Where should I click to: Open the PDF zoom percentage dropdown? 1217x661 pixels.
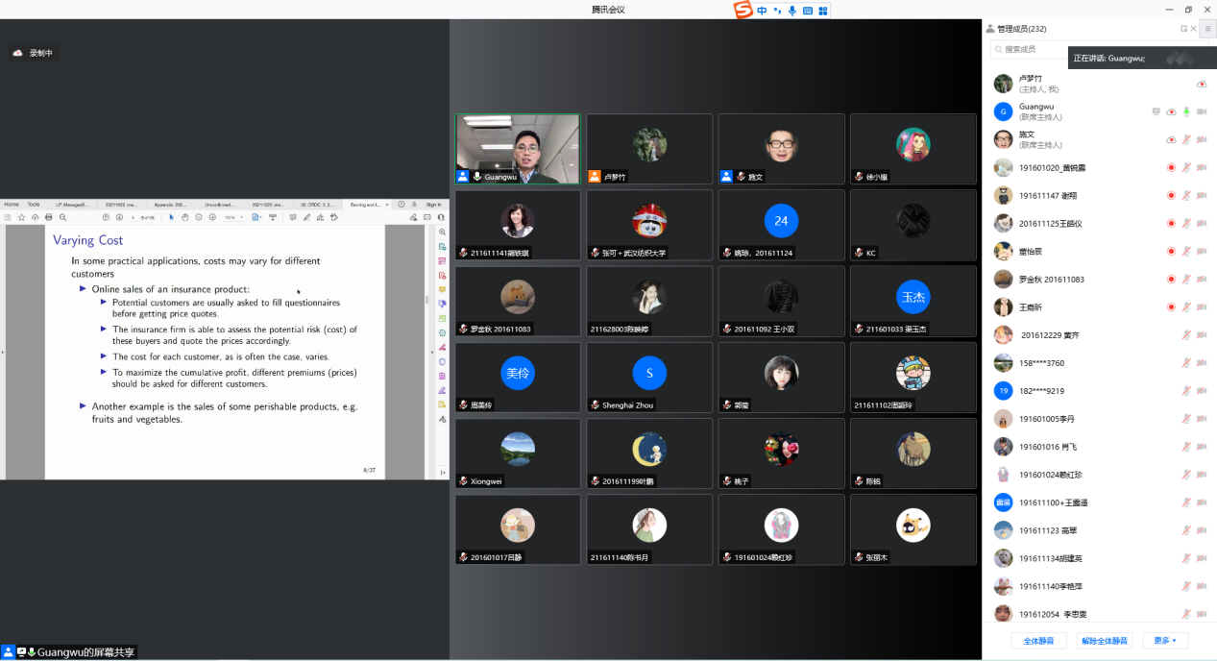(233, 217)
